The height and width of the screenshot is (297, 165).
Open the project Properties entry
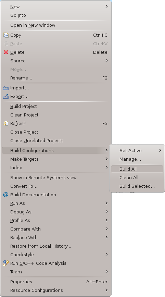point(56,282)
